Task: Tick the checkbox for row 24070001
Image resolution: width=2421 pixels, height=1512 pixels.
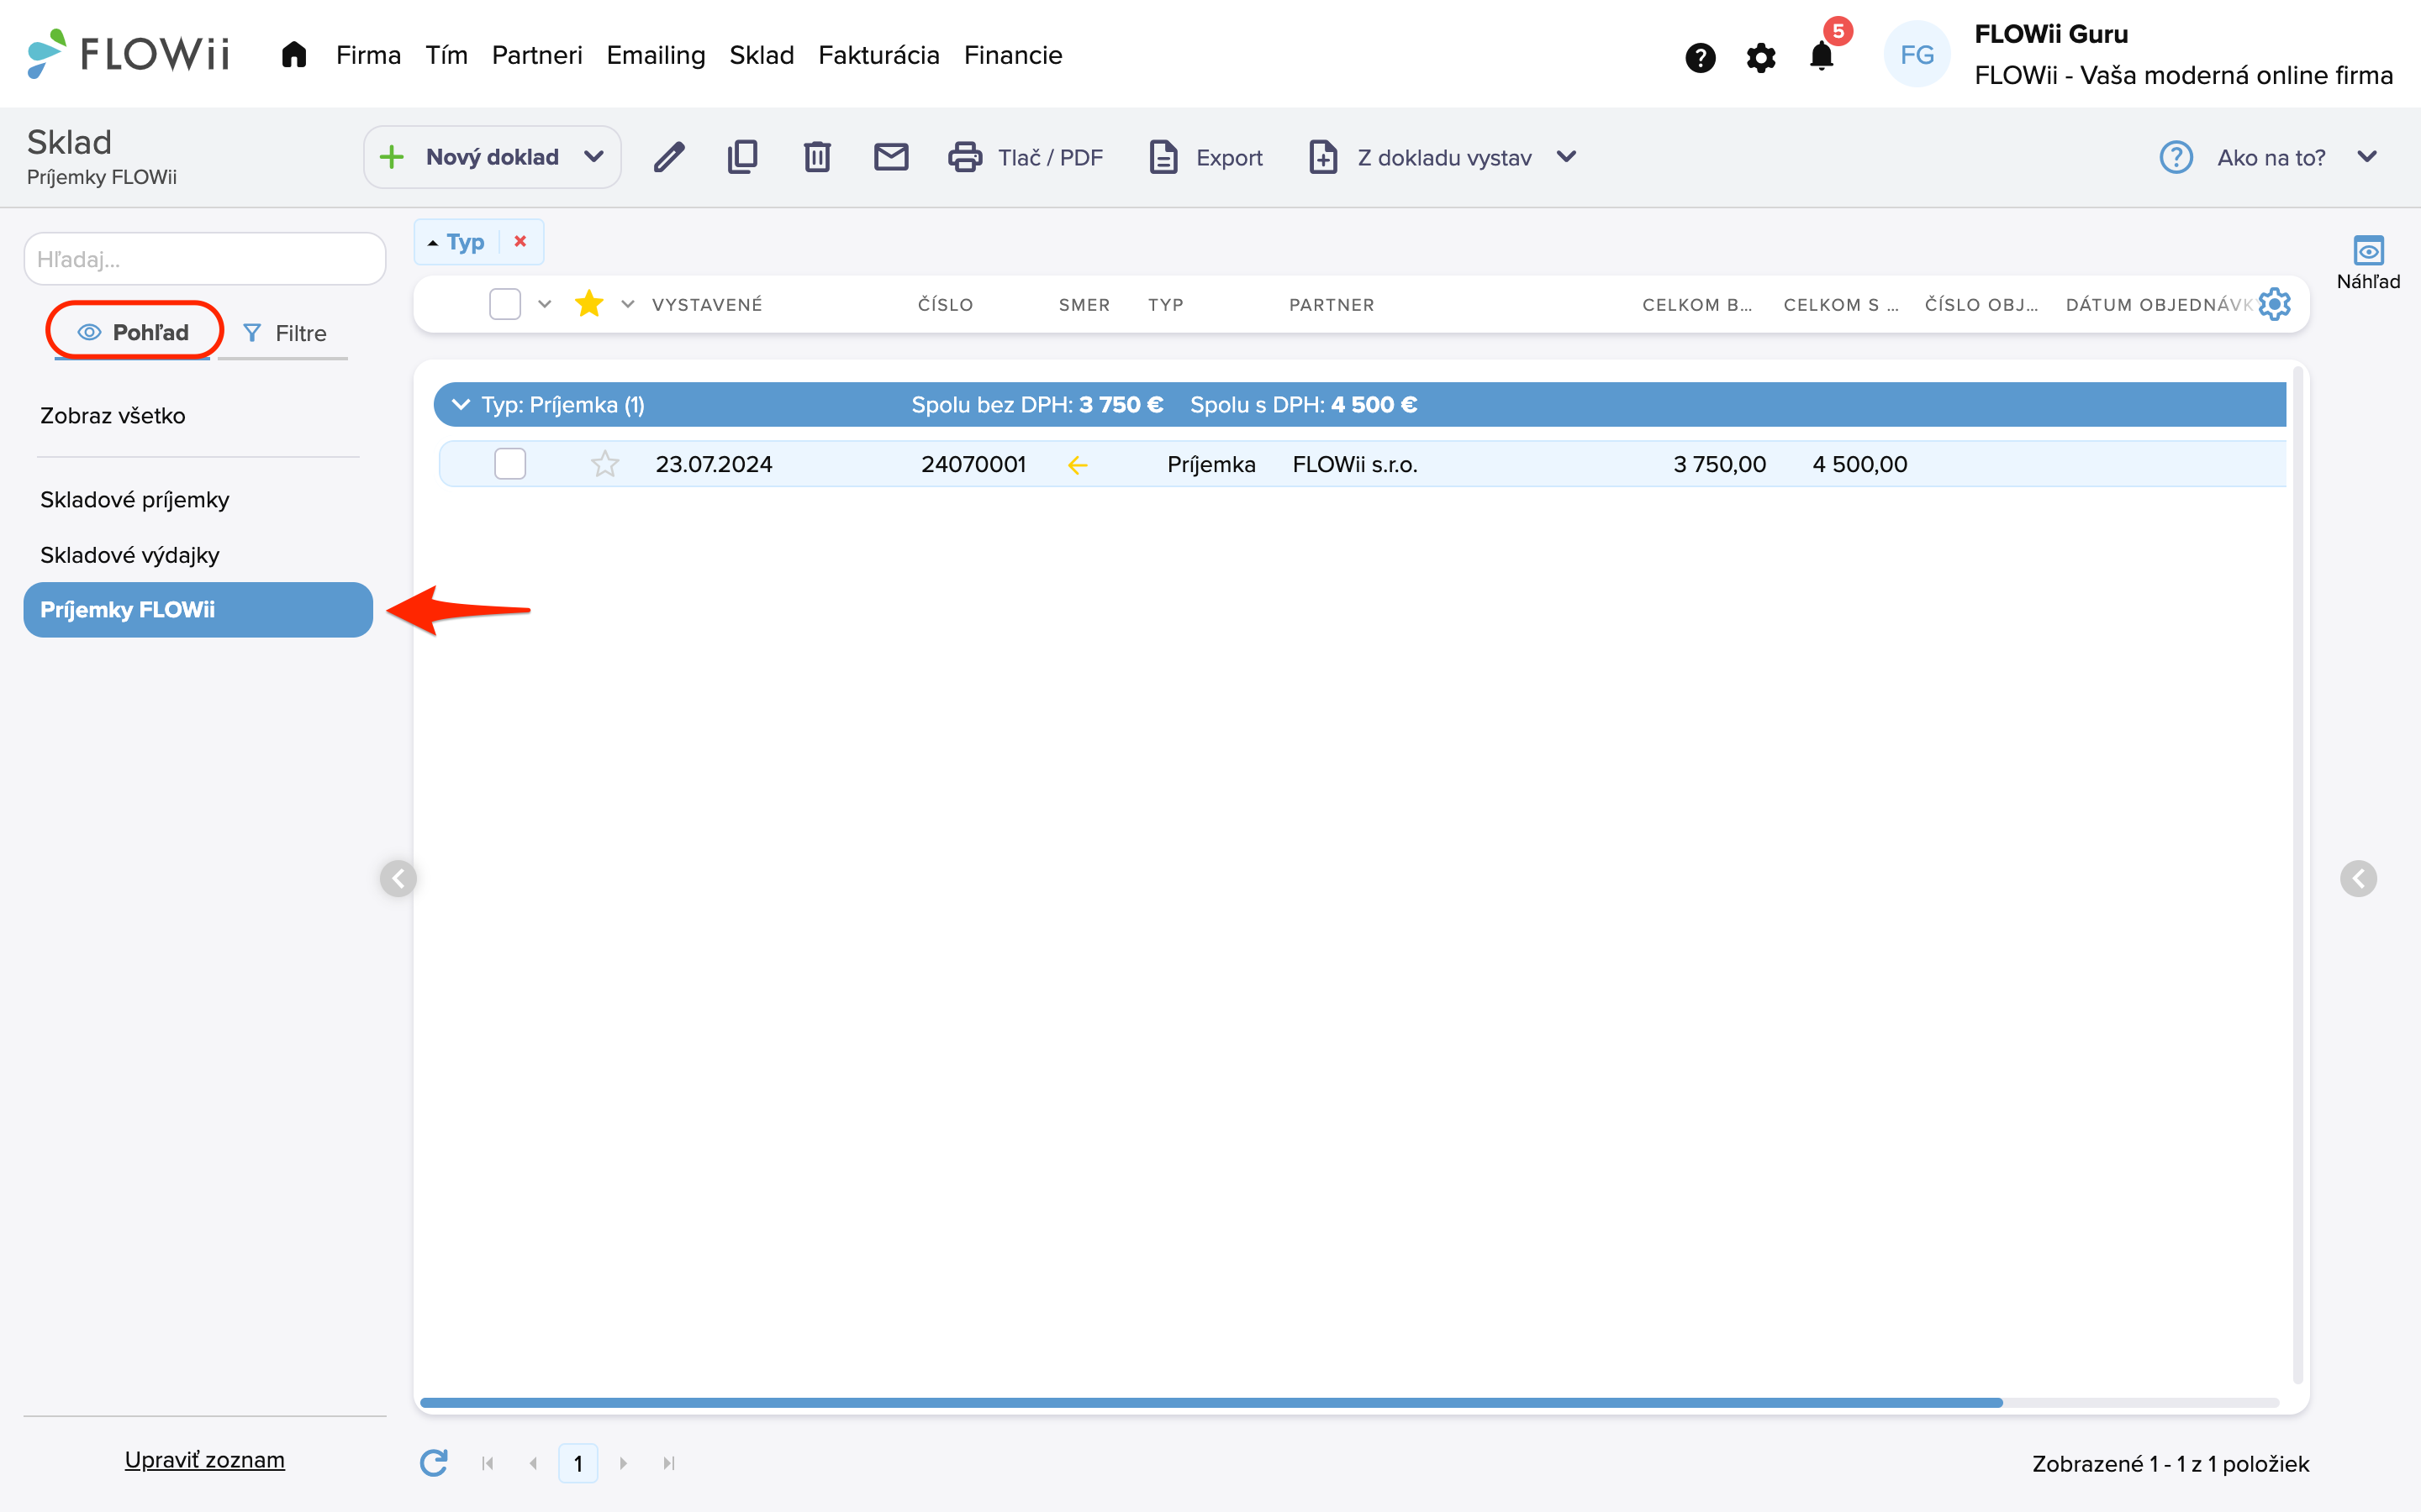Action: [x=510, y=464]
